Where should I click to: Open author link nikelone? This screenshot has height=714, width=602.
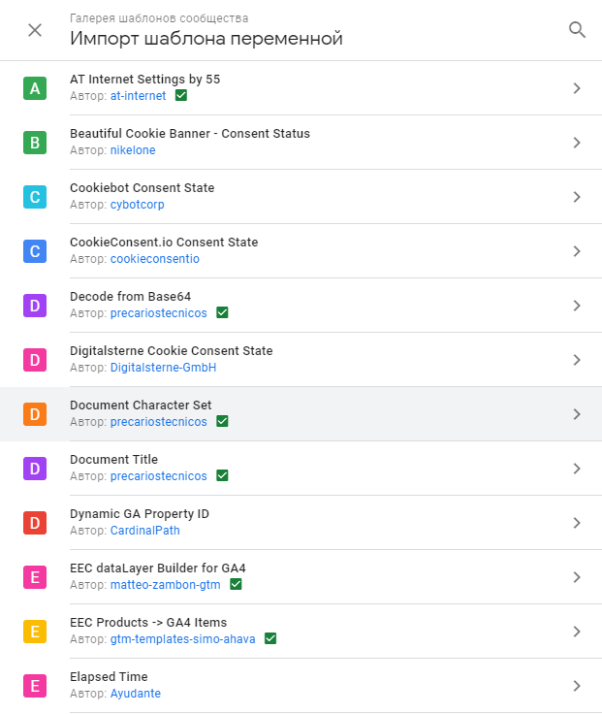tap(132, 150)
